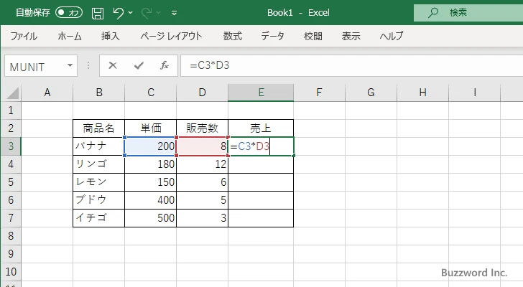The height and width of the screenshot is (287, 523).
Task: Select column H header
Action: 422,93
